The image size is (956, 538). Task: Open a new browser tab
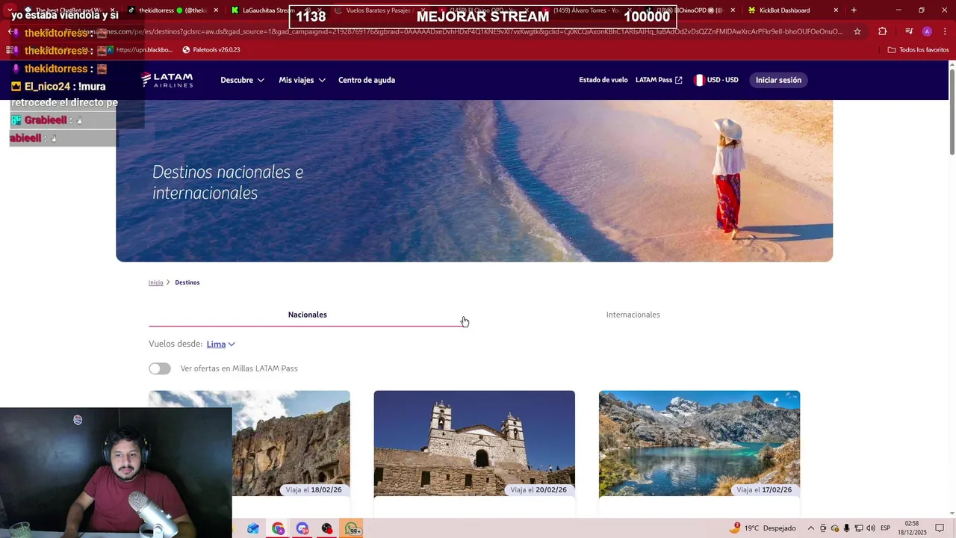(854, 10)
